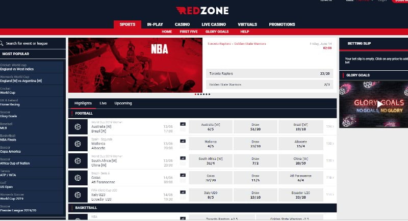The width and height of the screenshot is (408, 221).
Task: Expand 114 more markets for Italy U20 match
Action: (330, 195)
